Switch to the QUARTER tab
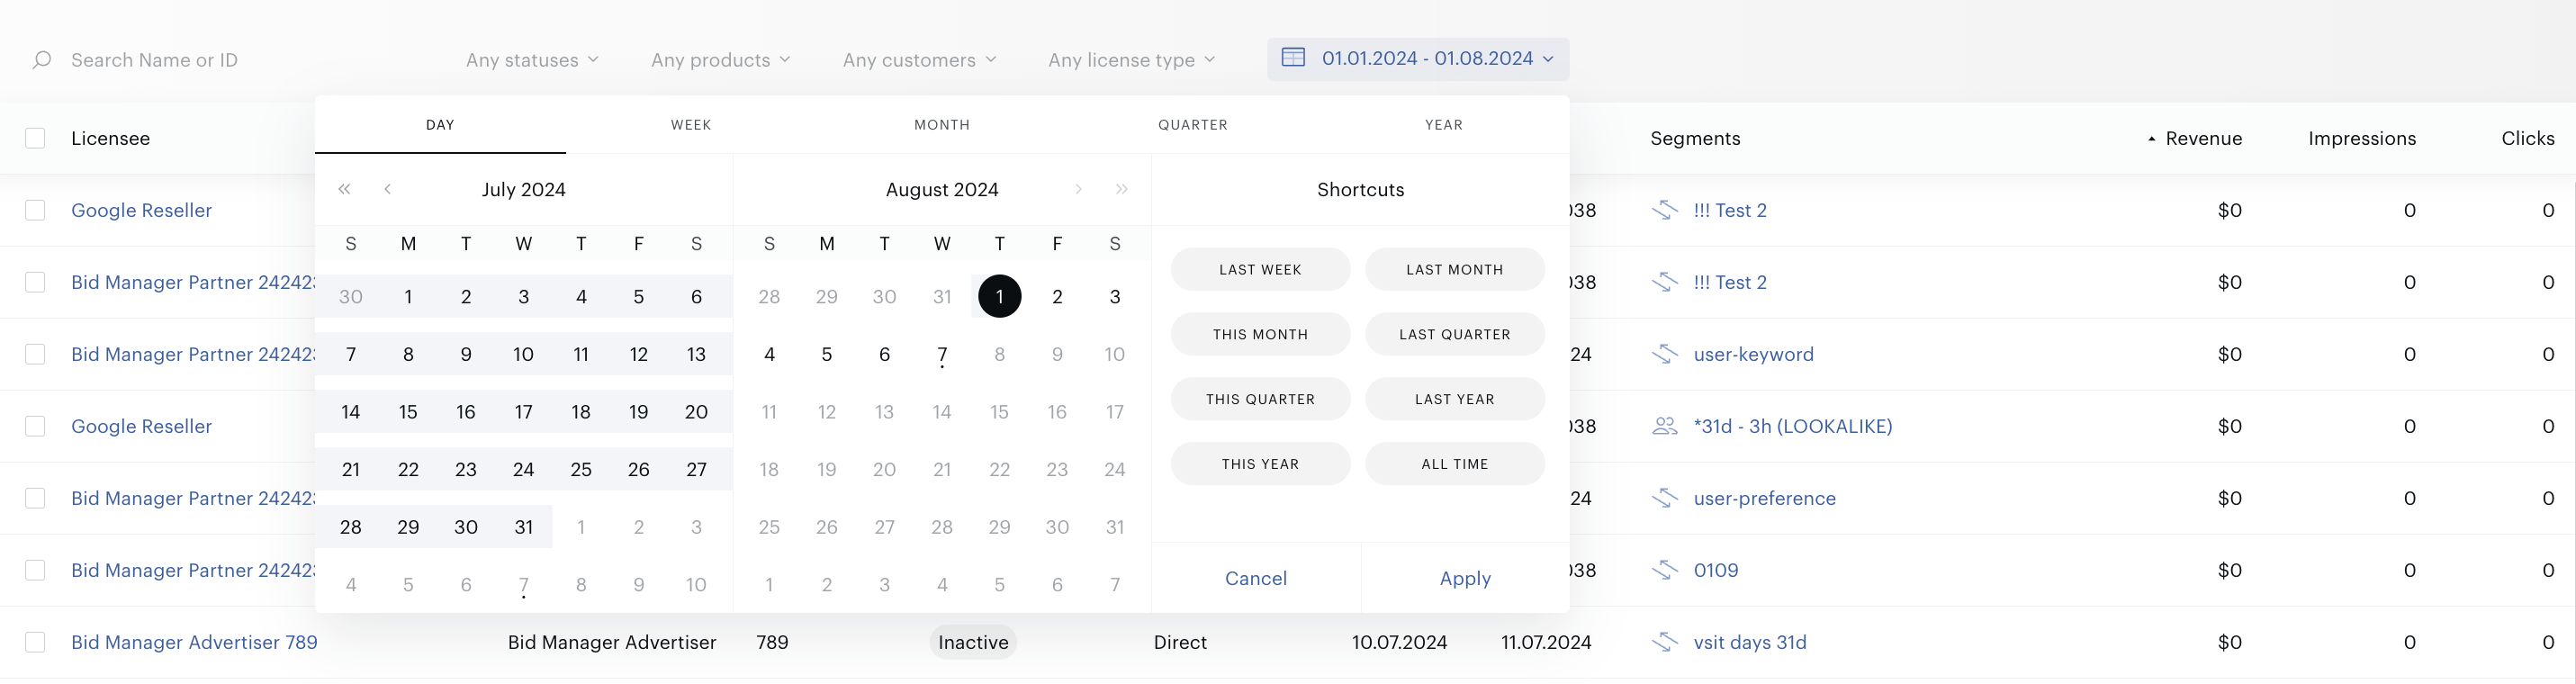The image size is (2576, 684). tap(1193, 125)
